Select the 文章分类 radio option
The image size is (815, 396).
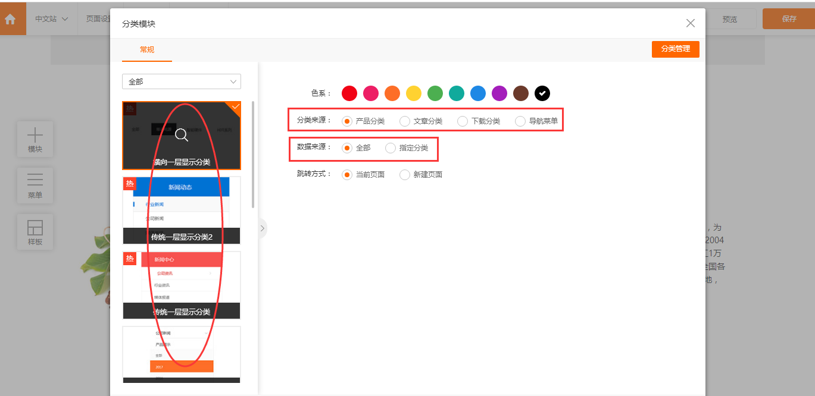click(405, 121)
